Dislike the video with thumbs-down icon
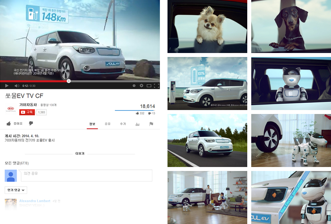This screenshot has width=331, height=224. (x=31, y=124)
